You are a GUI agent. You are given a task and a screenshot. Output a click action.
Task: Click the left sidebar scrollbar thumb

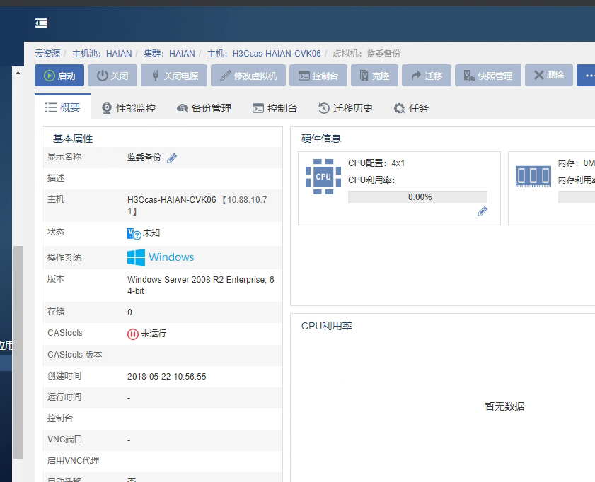point(18,353)
